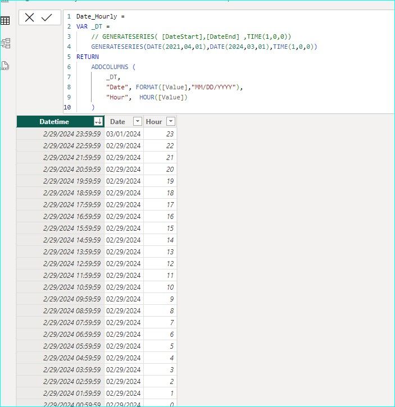Click the commented GENERATESERIES line 3

191,36
